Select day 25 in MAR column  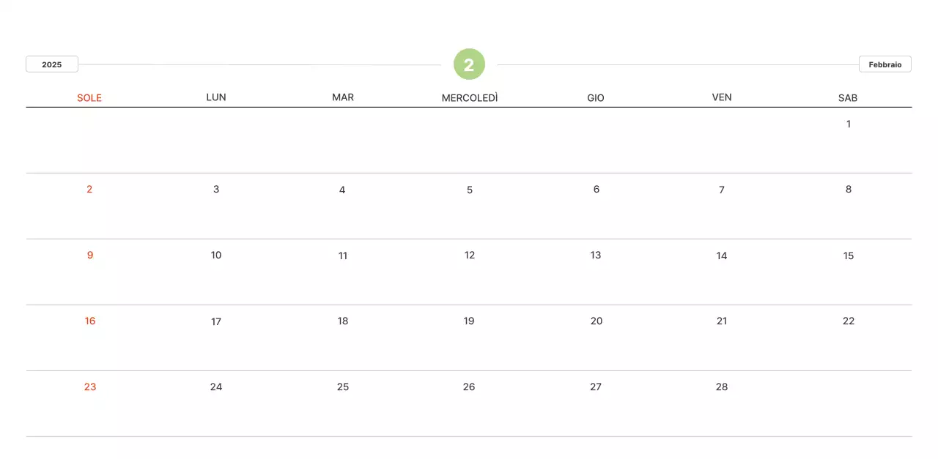click(x=343, y=387)
